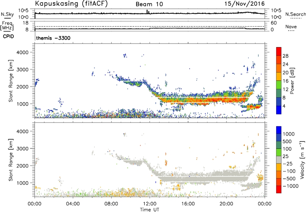This screenshot has width=306, height=212.
Task: Pick the yellow Velocity segment between -25 and -100
Action: coord(279,167)
